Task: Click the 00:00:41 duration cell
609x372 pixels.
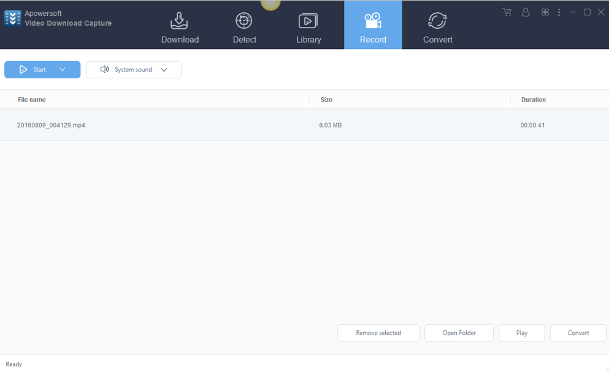Action: pos(532,125)
